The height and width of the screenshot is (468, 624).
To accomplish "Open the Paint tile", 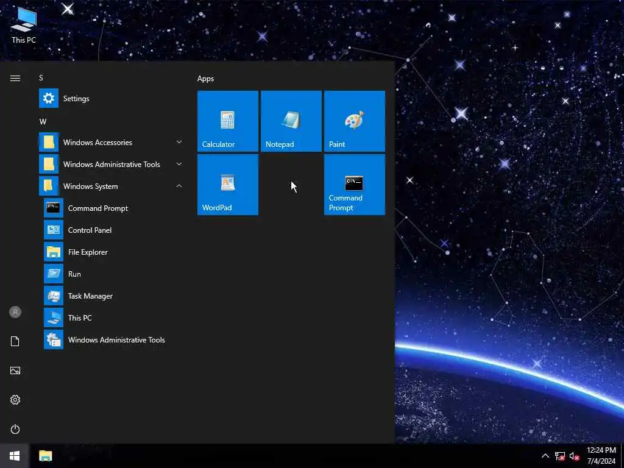I will pos(354,121).
